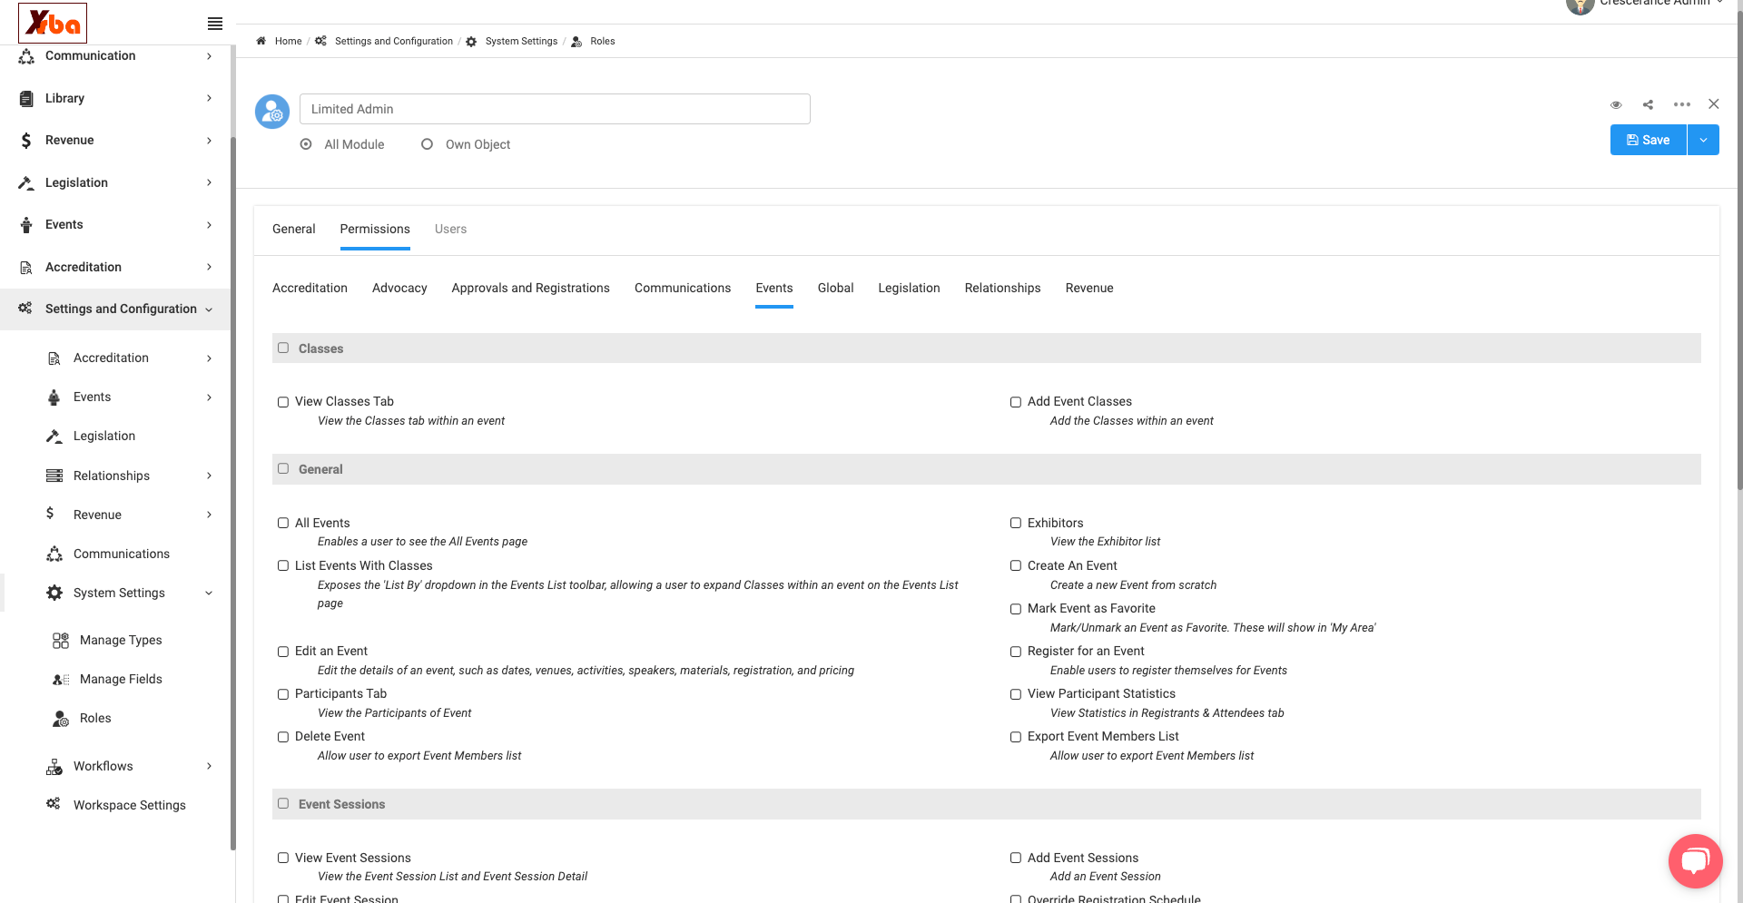Select the All Module radio button
Image resolution: width=1743 pixels, height=903 pixels.
pos(306,144)
